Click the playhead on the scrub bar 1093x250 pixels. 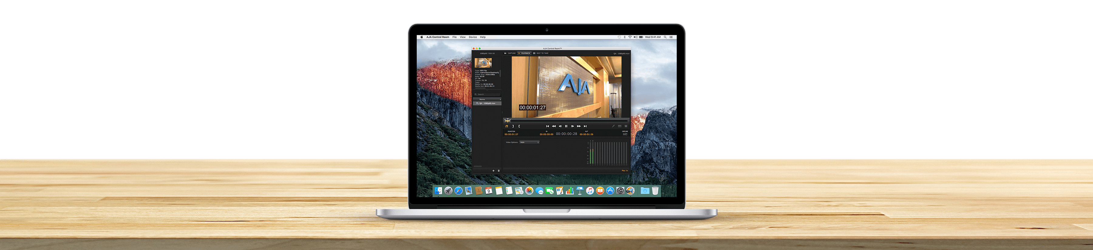click(x=508, y=121)
